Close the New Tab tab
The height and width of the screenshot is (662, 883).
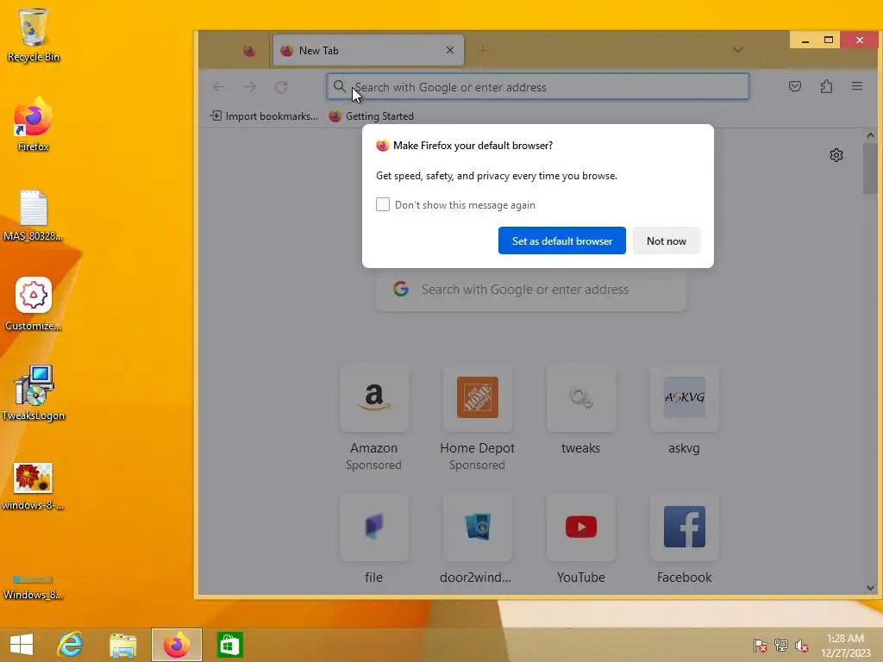pyautogui.click(x=450, y=50)
